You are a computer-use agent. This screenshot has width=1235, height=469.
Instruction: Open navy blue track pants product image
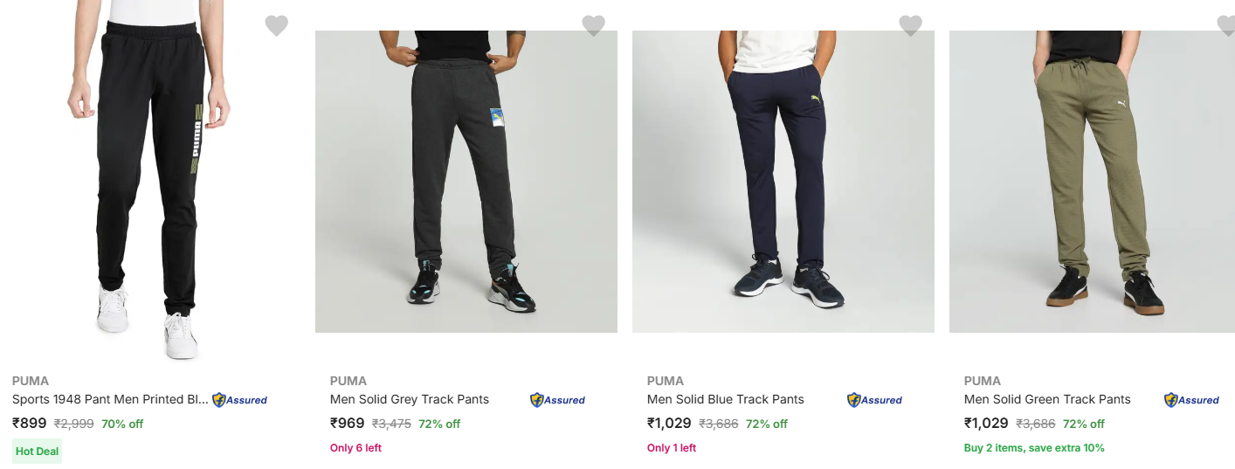click(x=783, y=182)
